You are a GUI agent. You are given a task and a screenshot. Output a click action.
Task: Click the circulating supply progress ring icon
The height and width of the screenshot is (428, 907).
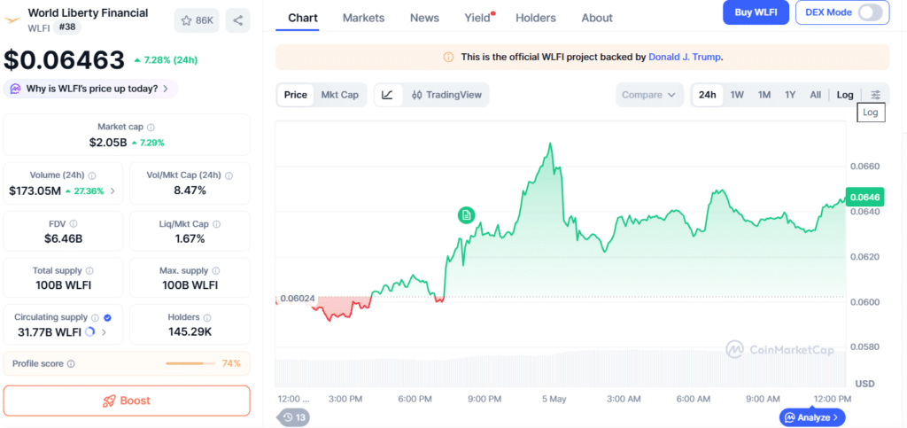click(x=89, y=332)
